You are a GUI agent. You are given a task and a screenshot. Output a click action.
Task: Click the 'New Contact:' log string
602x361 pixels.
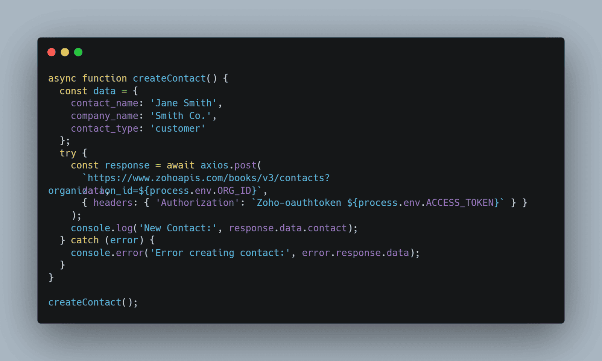pos(178,228)
